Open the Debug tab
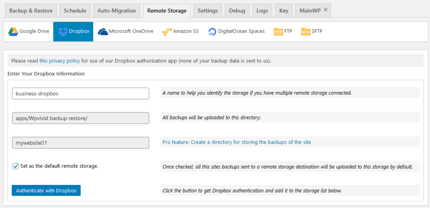This screenshot has width=430, height=208. [x=237, y=10]
